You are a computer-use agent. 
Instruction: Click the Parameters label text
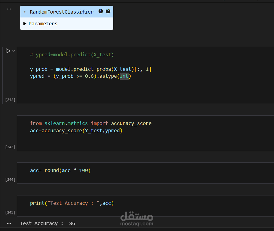tap(43, 23)
